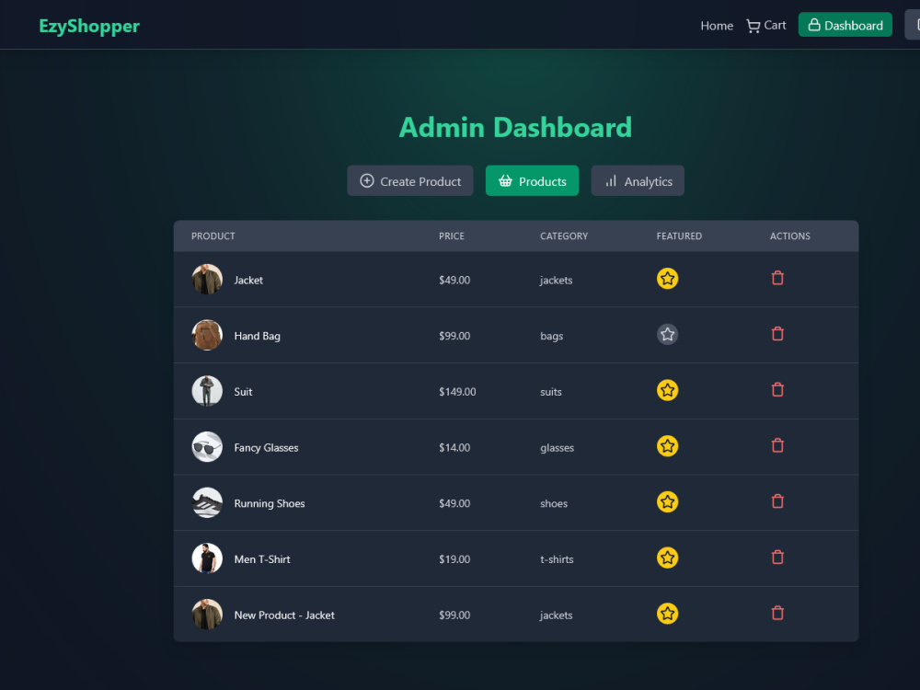
Task: Switch to the Analytics tab
Action: click(x=638, y=180)
